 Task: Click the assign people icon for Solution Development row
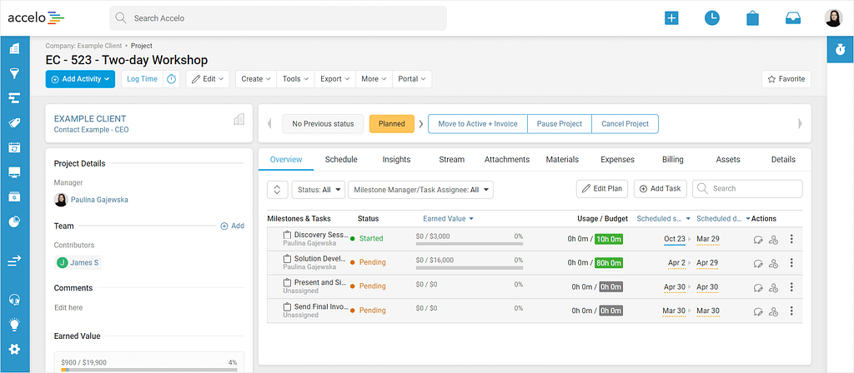[773, 263]
